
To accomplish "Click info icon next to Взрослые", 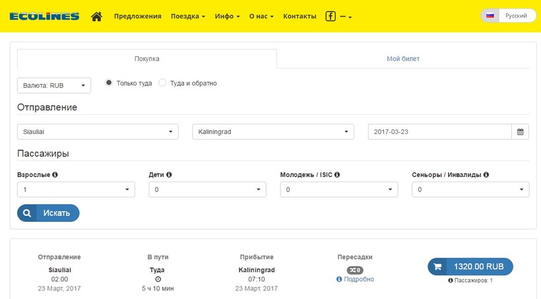I will click(55, 175).
